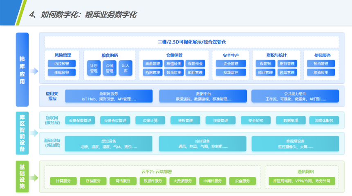
Task: Click the 物联网(服务层) label
Action: pos(52,120)
